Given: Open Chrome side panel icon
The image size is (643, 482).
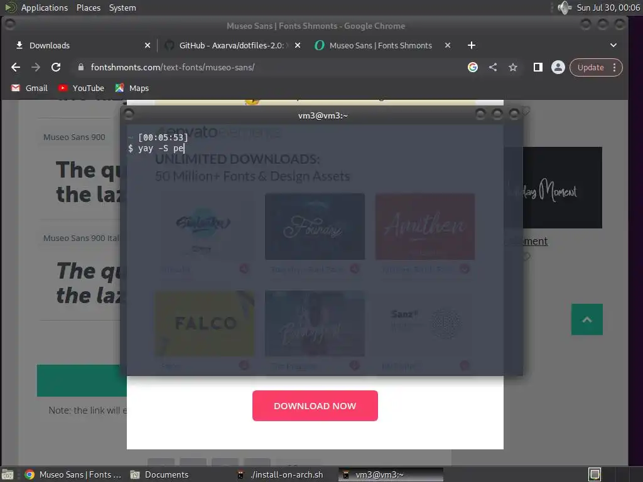Looking at the screenshot, I should (538, 67).
